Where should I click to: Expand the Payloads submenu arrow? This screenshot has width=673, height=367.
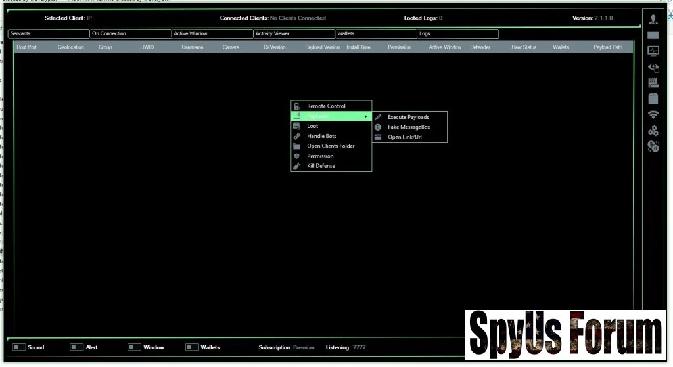pyautogui.click(x=365, y=116)
